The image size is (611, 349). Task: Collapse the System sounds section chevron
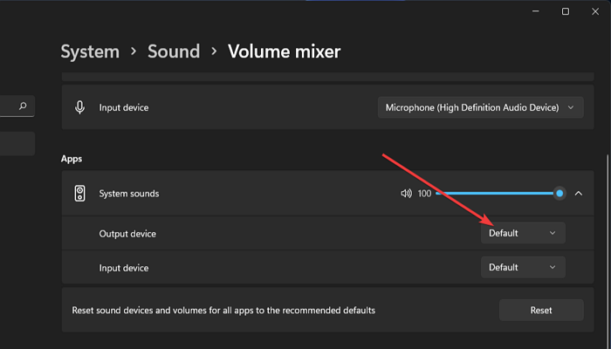578,194
